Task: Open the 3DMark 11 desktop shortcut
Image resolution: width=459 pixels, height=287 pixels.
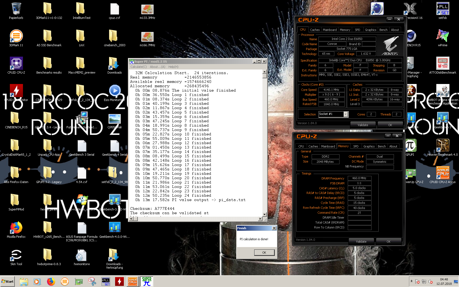Action: coord(16,38)
